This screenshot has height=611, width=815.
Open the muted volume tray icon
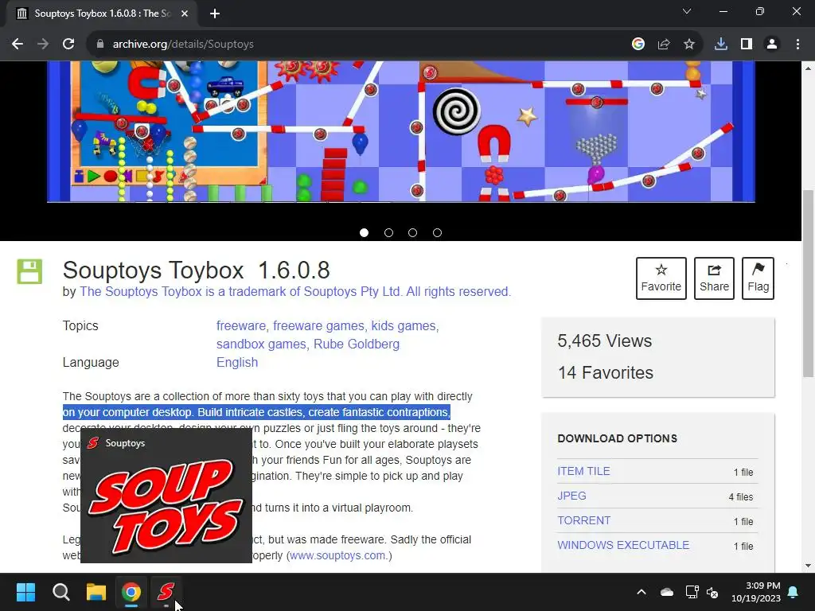pos(712,592)
